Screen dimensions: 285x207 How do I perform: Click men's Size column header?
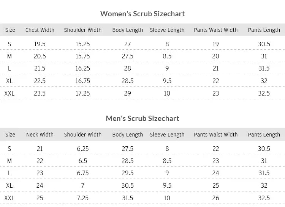(10, 135)
